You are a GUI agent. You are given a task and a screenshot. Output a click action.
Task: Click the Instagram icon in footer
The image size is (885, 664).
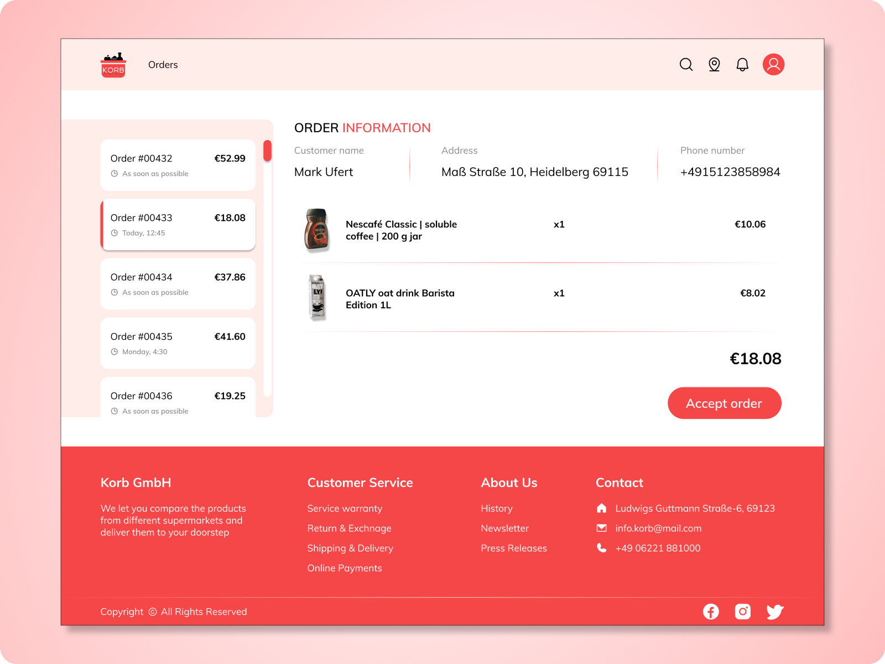742,611
